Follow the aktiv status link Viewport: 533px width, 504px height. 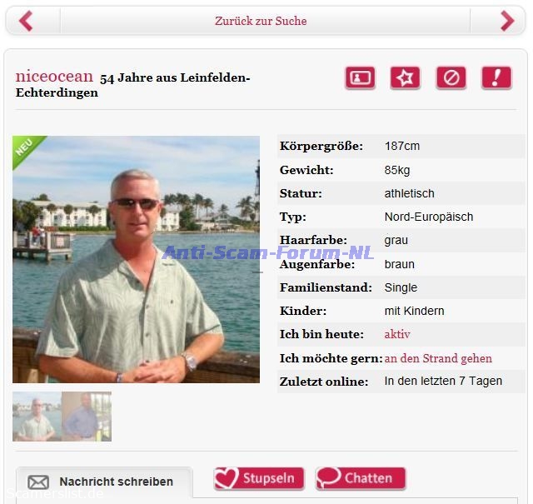coord(397,334)
